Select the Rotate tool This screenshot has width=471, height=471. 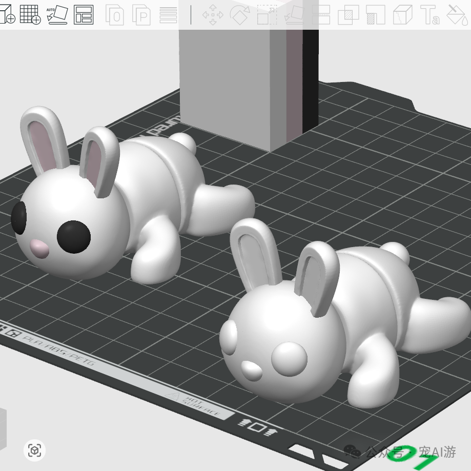pos(240,15)
